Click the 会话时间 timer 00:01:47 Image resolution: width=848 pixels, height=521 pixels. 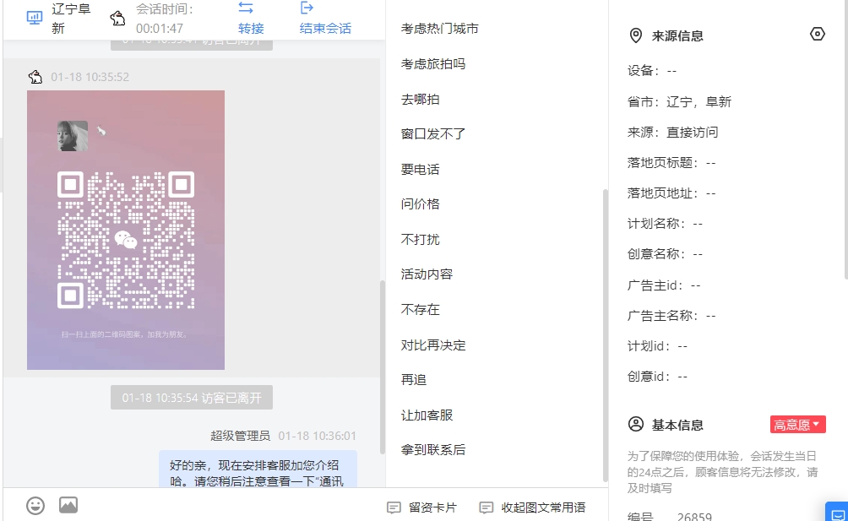point(160,28)
